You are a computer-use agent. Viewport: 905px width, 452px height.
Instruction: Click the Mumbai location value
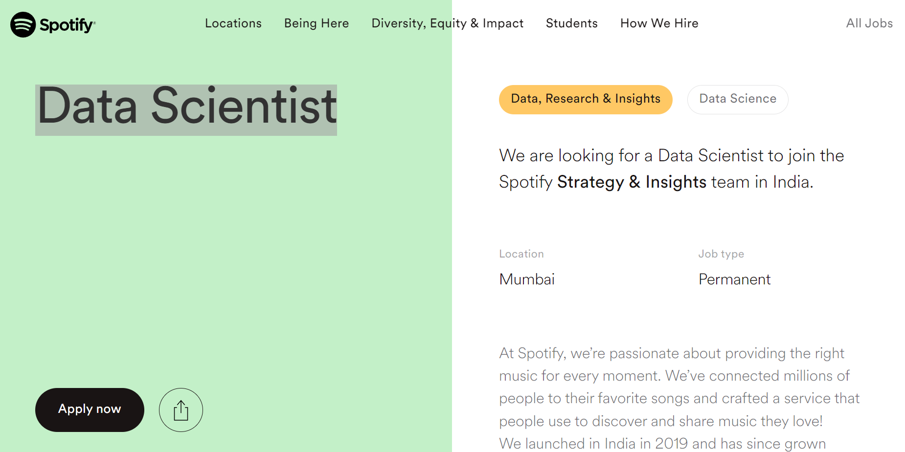527,280
